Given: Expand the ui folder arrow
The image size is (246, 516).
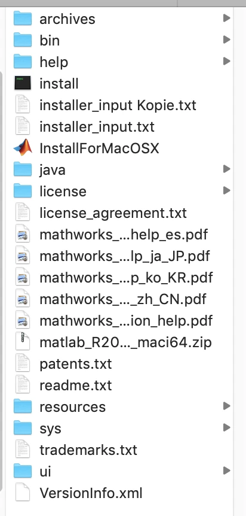Looking at the screenshot, I should pyautogui.click(x=226, y=471).
